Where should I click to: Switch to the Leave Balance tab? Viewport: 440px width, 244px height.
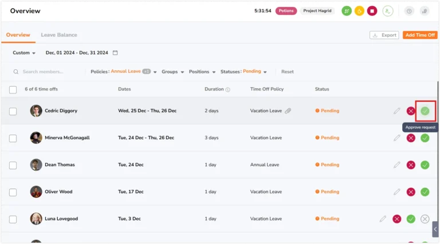click(x=59, y=35)
